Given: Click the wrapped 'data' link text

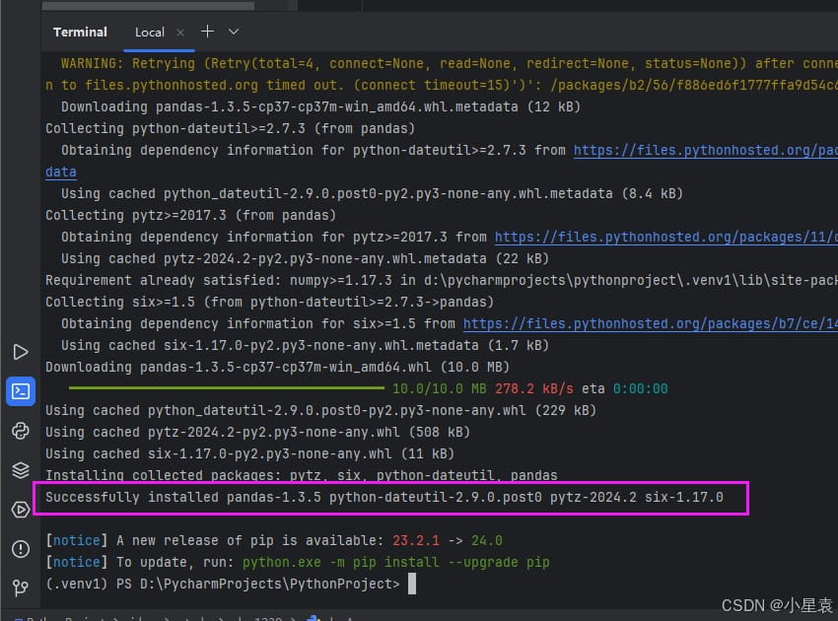Looking at the screenshot, I should point(60,172).
